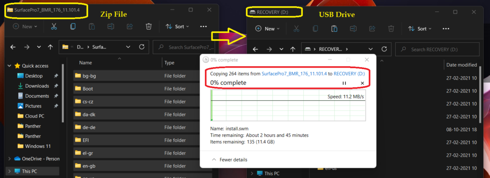
Task: Click Cut icon in SurfacePro7 window toolbar
Action: [x=54, y=27]
